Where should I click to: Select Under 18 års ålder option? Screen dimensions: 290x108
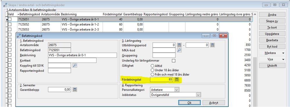[152, 70]
